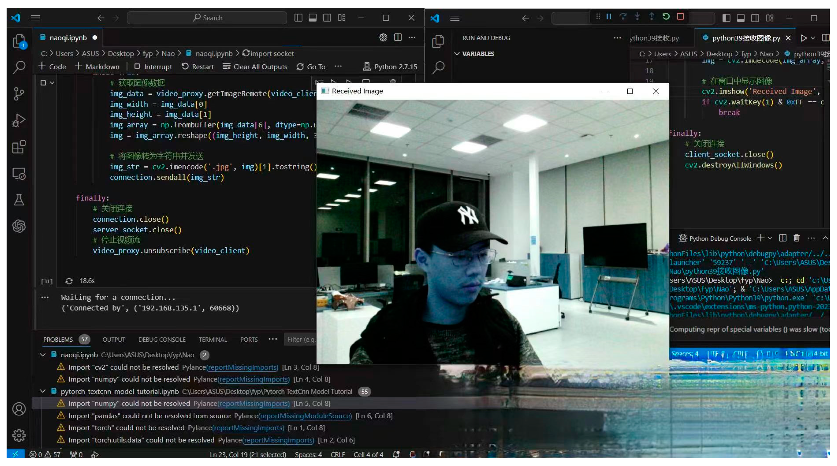Collapse the naoqi.ipynb problems group
Image resolution: width=837 pixels, height=466 pixels.
coord(42,355)
